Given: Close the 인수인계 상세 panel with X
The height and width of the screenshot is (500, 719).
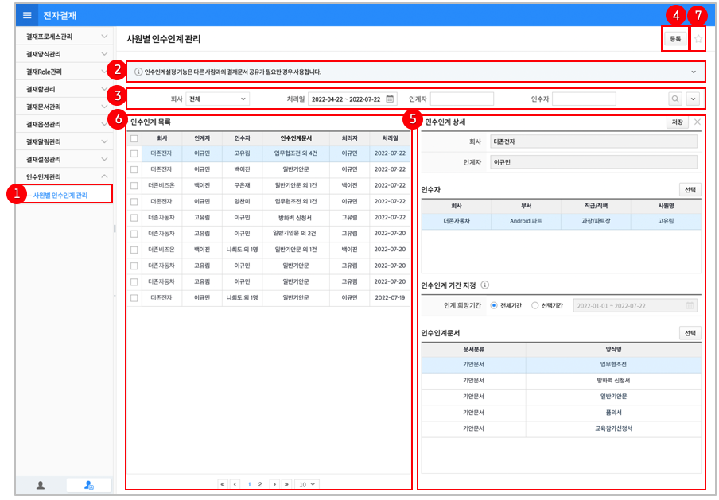Looking at the screenshot, I should point(697,122).
